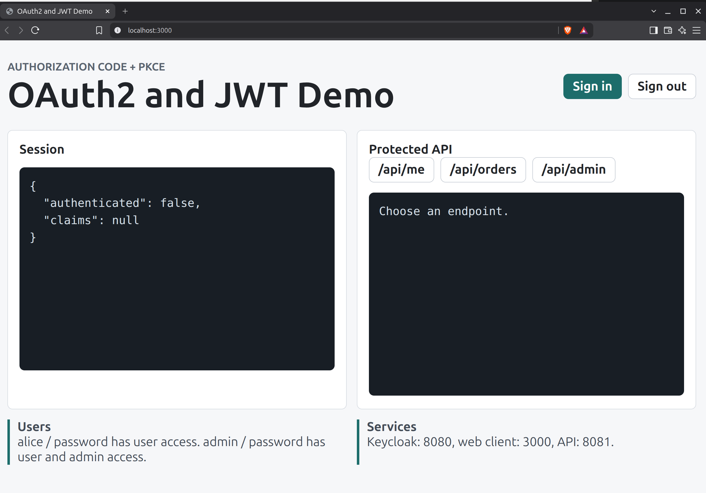This screenshot has width=706, height=493.
Task: Click the Sign in button
Action: coord(592,86)
